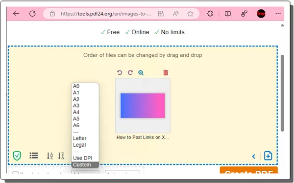Add more files with the blue page-plus icon
Viewport: 294px width, 183px height.
point(268,156)
